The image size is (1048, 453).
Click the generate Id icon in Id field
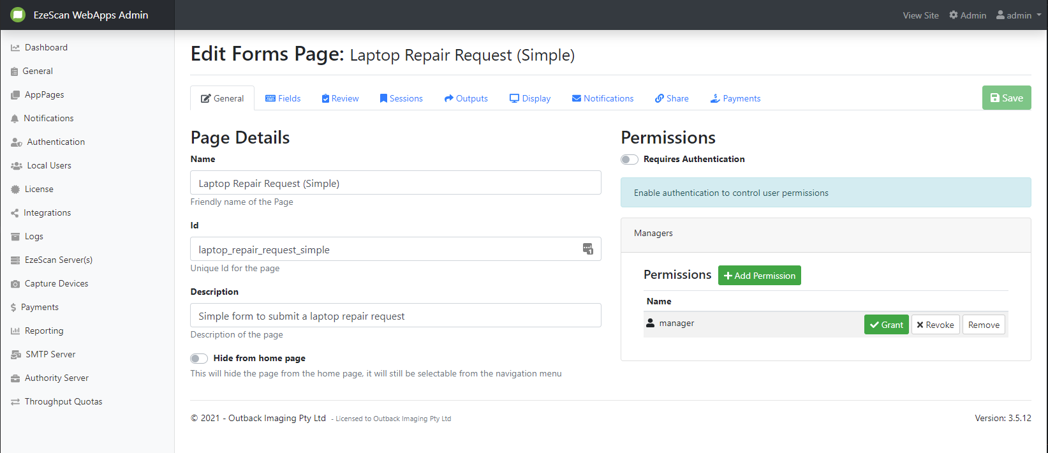pyautogui.click(x=587, y=249)
